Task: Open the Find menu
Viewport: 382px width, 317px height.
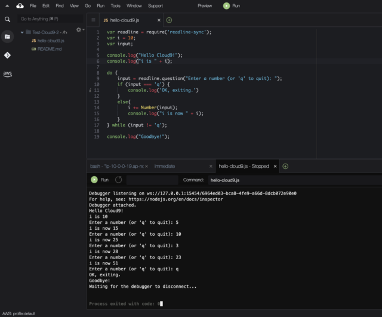Action: 60,6
